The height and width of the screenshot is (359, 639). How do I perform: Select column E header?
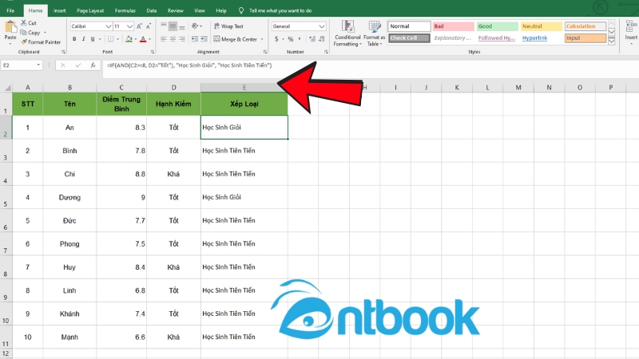[x=244, y=88]
